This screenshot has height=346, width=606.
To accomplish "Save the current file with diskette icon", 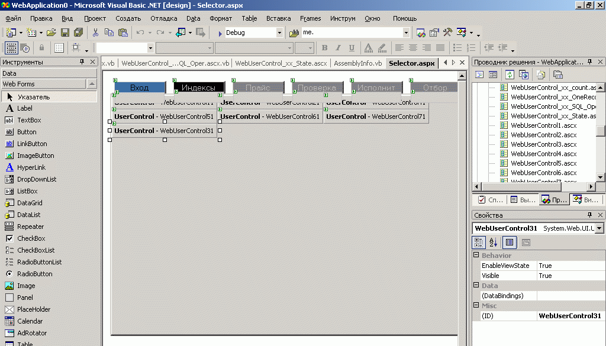I will coord(65,33).
